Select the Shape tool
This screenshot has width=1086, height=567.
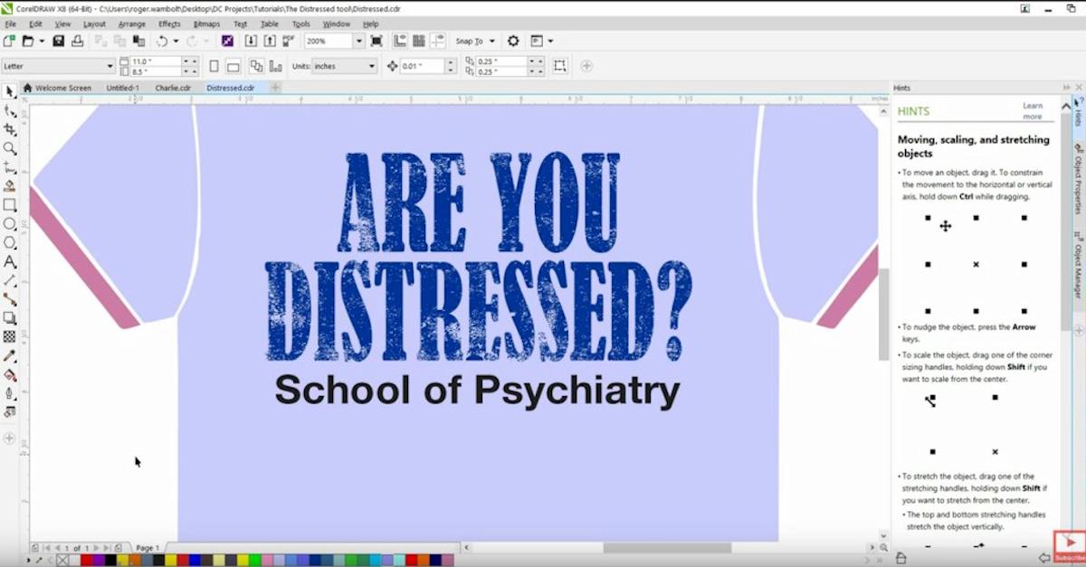(x=9, y=110)
